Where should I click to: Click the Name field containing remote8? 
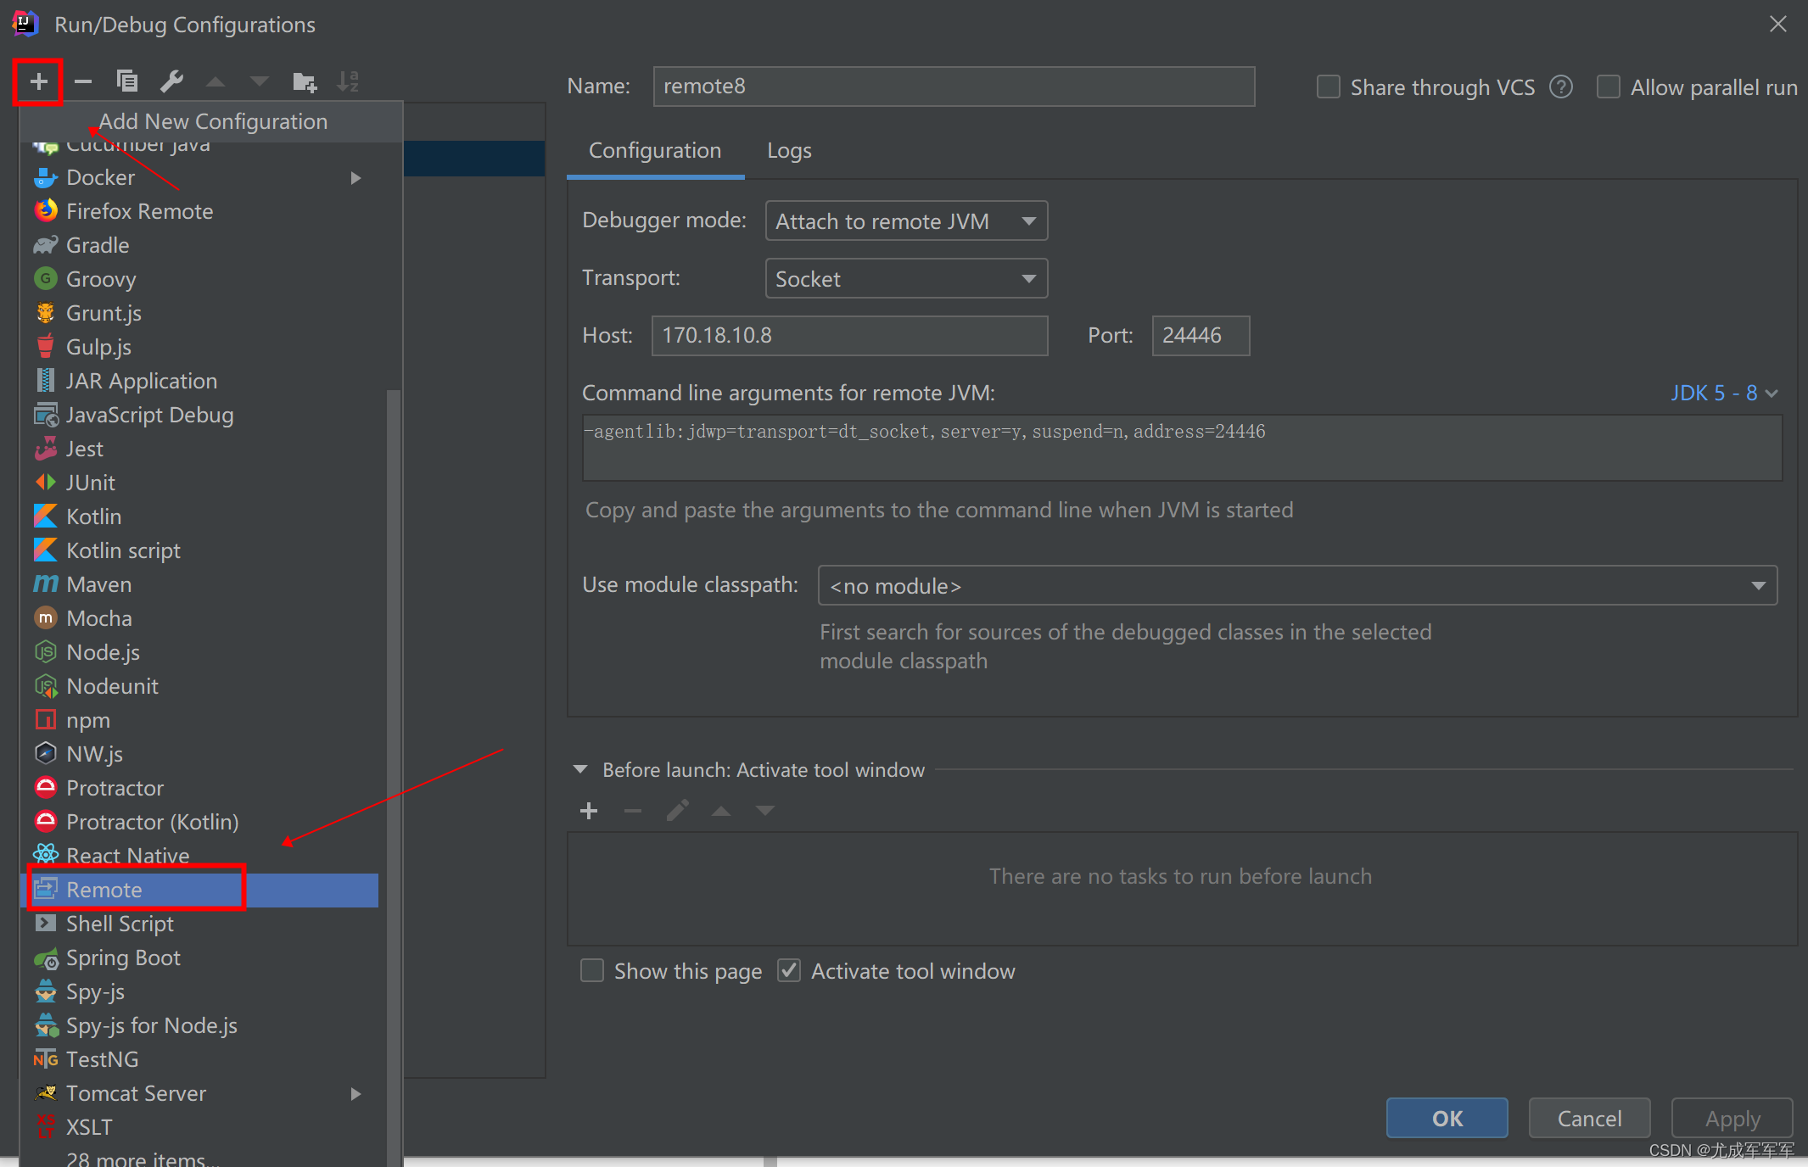click(954, 87)
